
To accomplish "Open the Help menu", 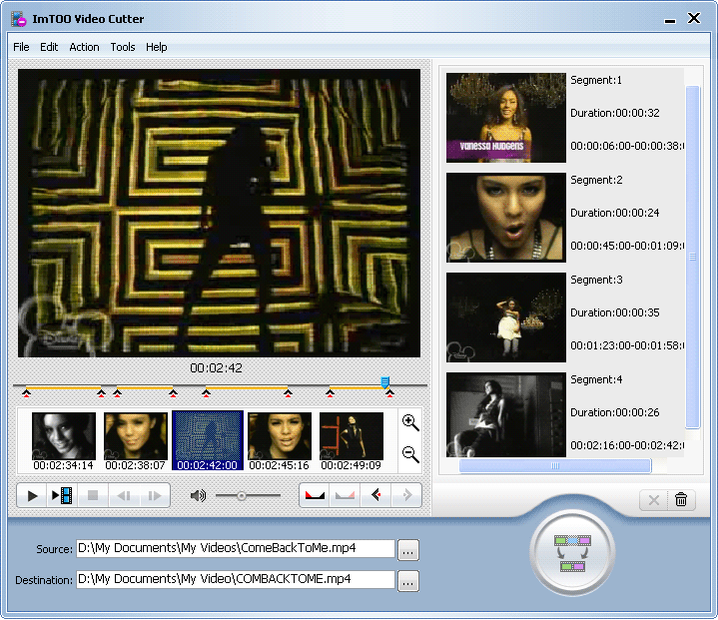I will point(156,47).
